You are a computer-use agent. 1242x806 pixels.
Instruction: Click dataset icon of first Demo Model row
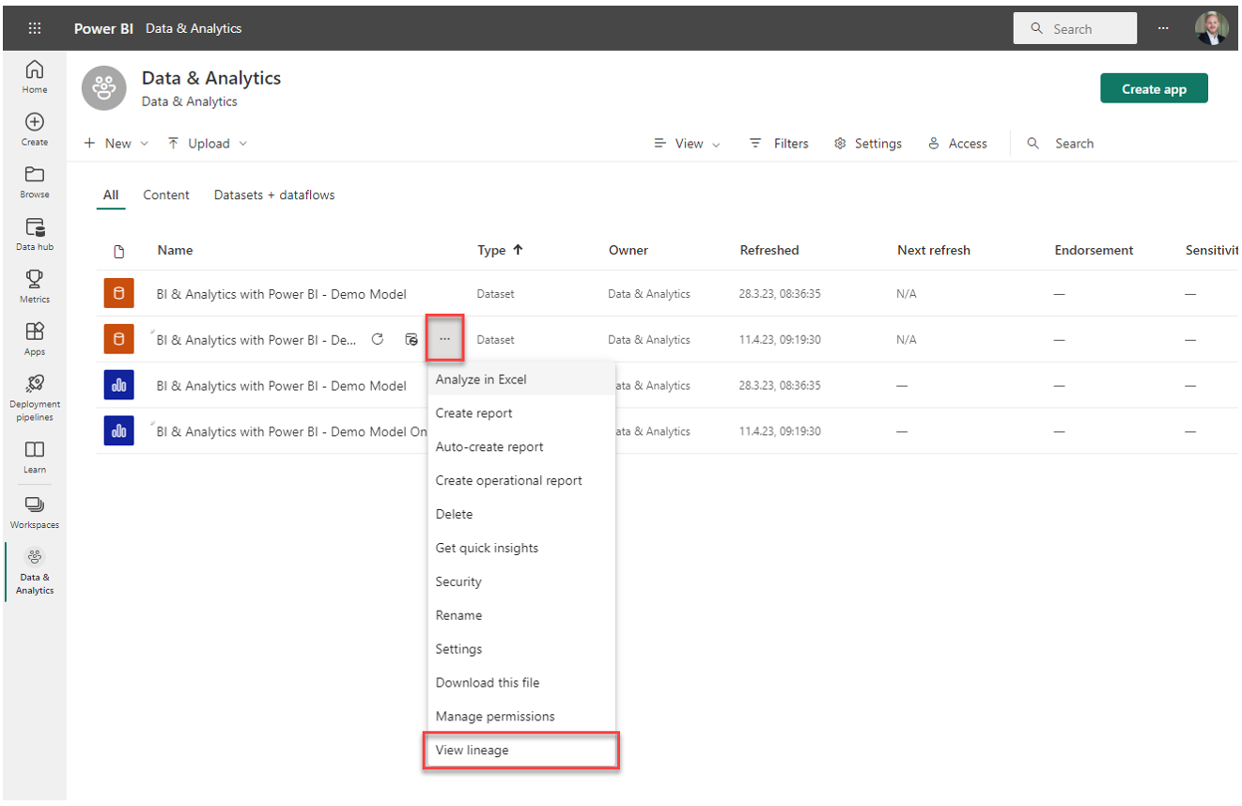click(x=118, y=293)
